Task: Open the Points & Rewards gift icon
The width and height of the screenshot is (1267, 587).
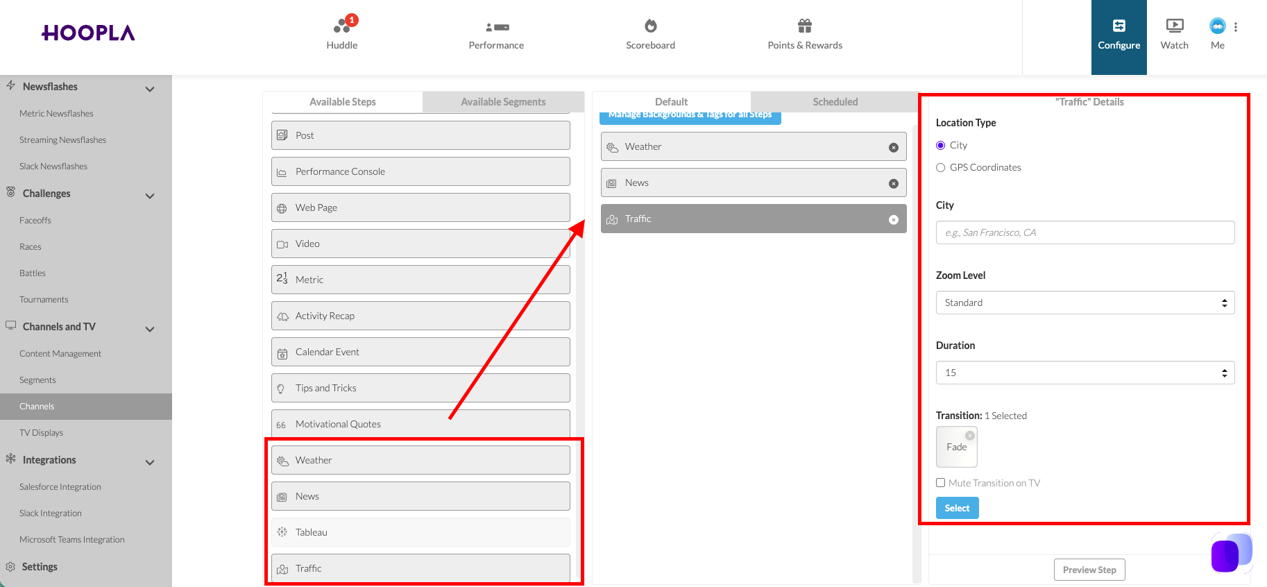Action: (805, 26)
